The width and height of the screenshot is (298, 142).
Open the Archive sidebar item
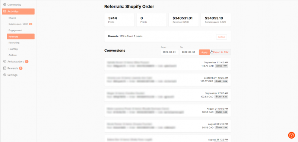tap(13, 55)
